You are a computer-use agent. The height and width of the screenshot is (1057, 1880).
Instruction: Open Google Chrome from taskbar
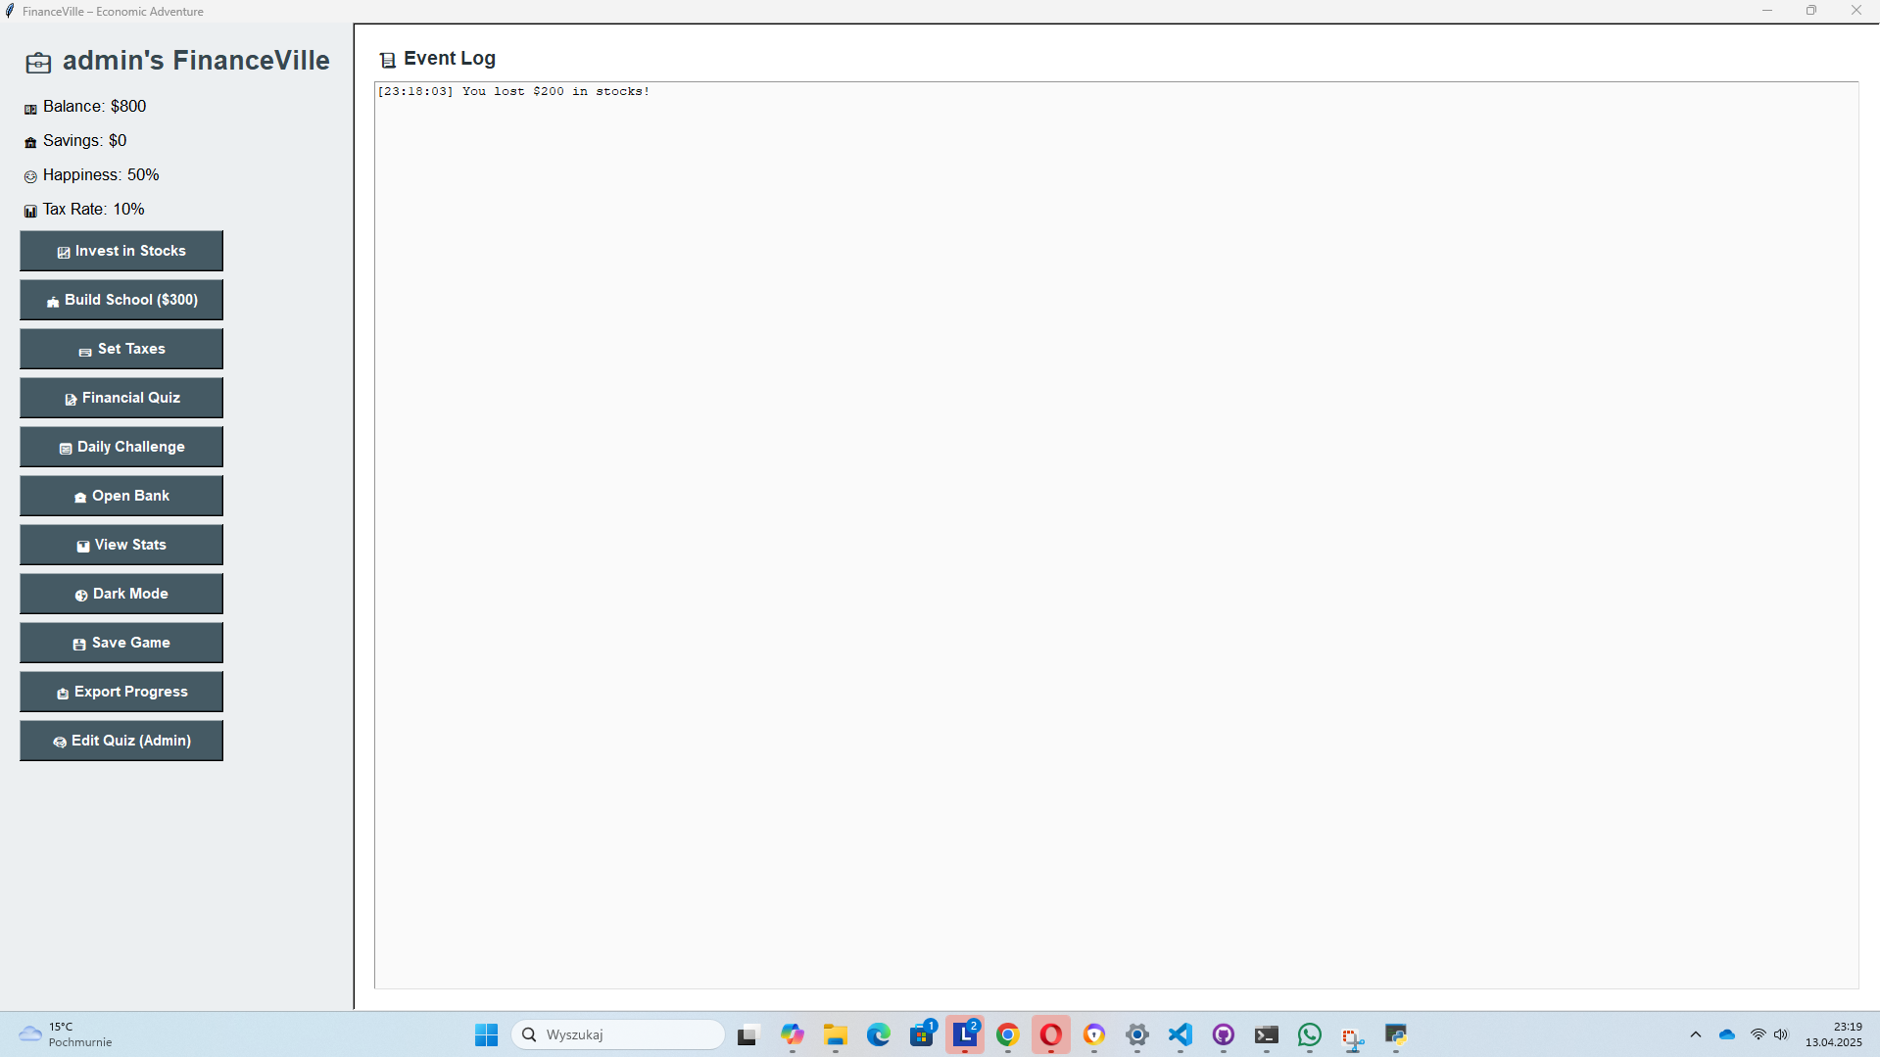click(x=1007, y=1034)
